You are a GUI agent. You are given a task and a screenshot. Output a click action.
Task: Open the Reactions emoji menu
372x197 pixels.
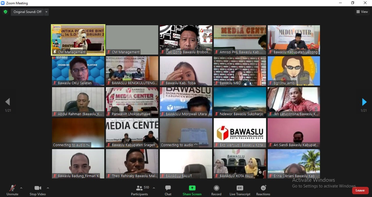pos(263,188)
